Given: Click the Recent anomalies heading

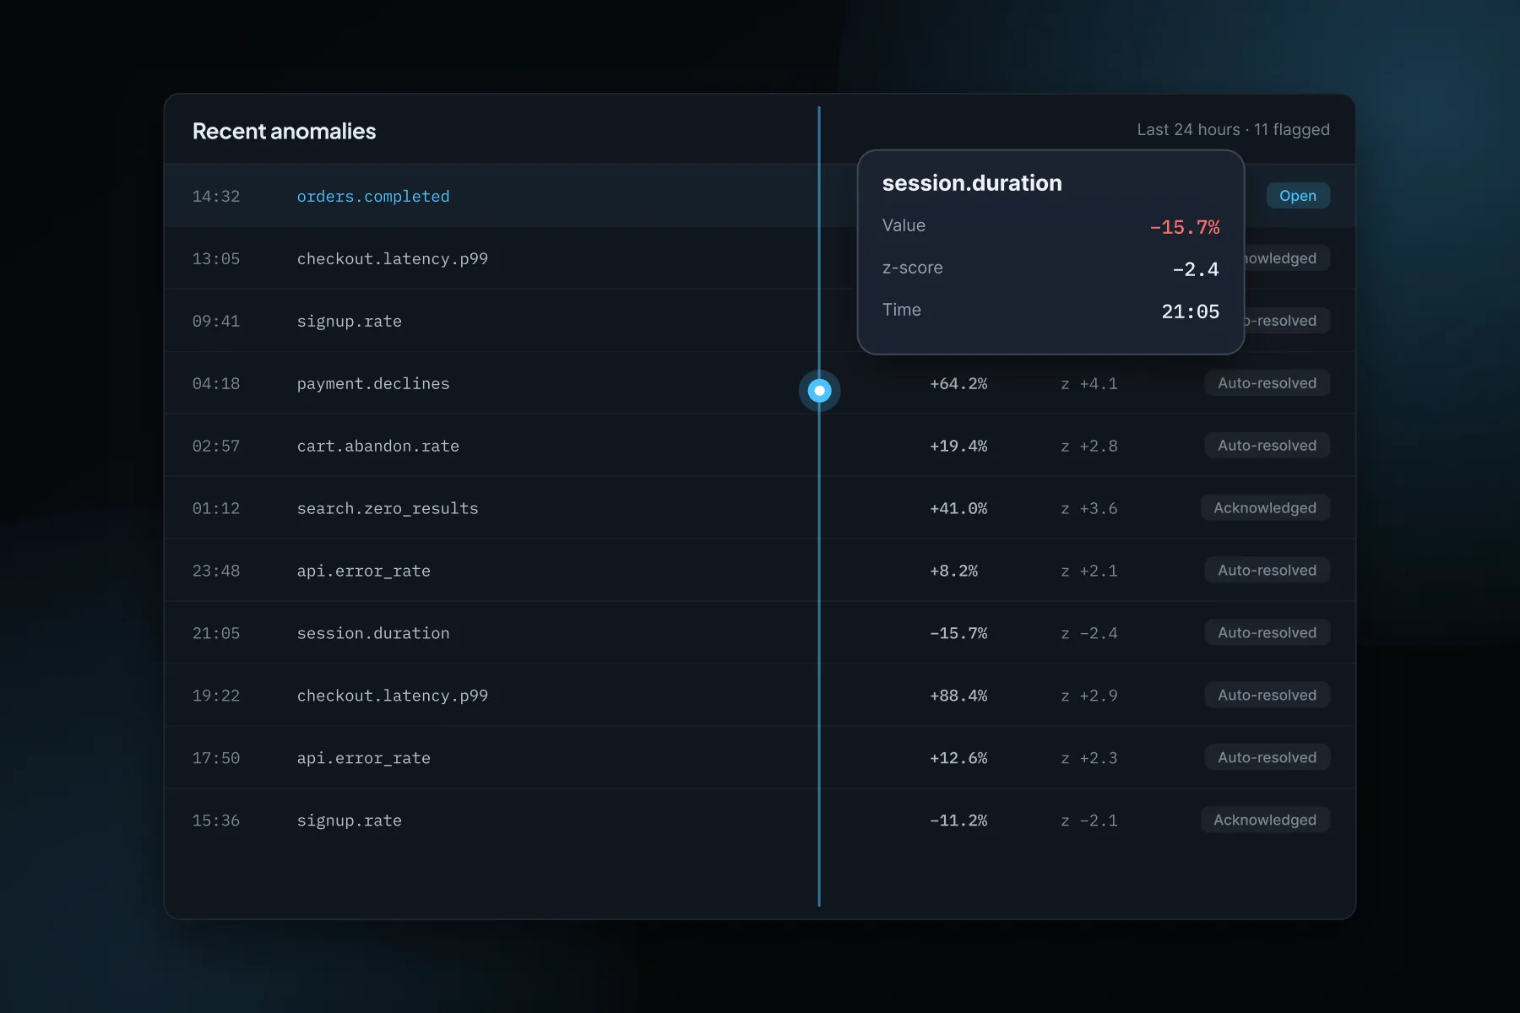Looking at the screenshot, I should [285, 131].
